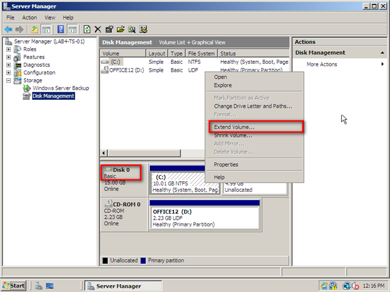Click the Open folder toolbar icon

[121, 30]
